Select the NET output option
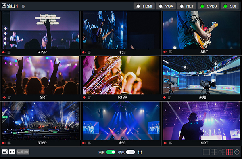 coord(187,6)
